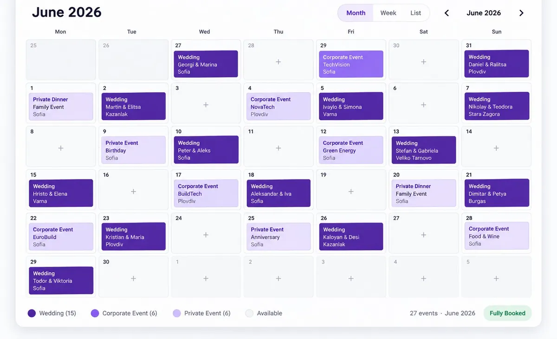Click the Private Event legend color dot
Image resolution: width=557 pixels, height=339 pixels.
(176, 313)
